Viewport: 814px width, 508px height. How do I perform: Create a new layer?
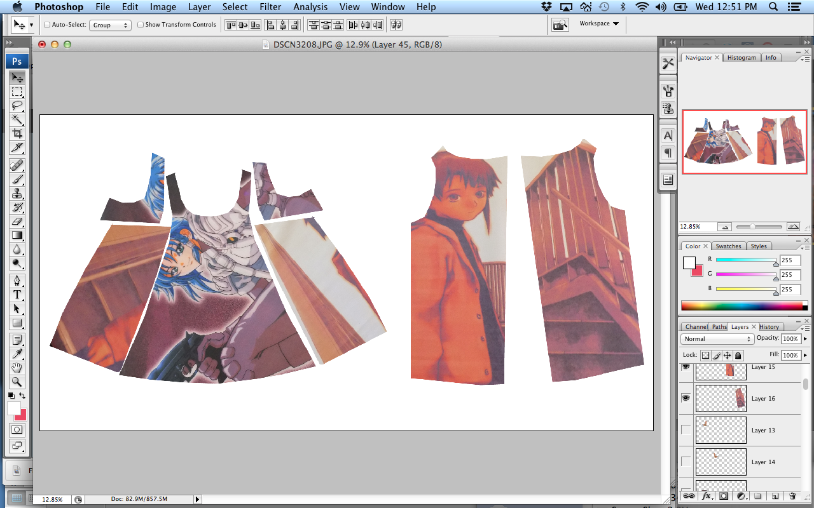coord(775,495)
